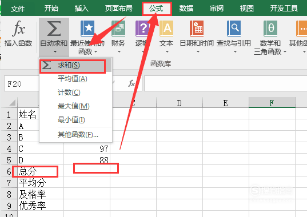Select column F header
Image resolution: width=307 pixels, height=217 pixels.
click(272, 103)
